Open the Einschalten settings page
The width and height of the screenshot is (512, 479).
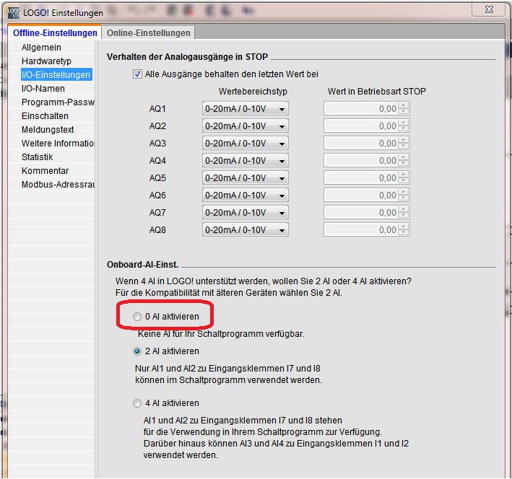click(x=45, y=116)
